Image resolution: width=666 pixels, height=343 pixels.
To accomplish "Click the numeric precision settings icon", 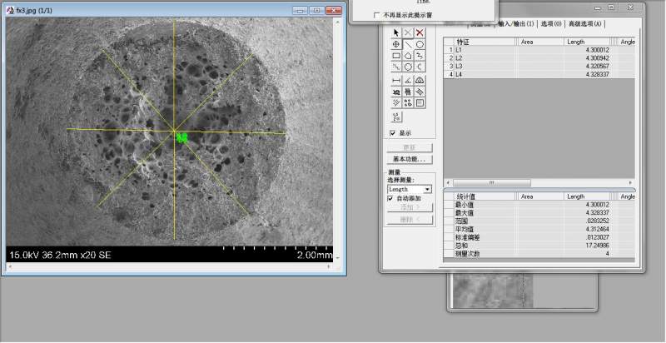I will coord(396,117).
